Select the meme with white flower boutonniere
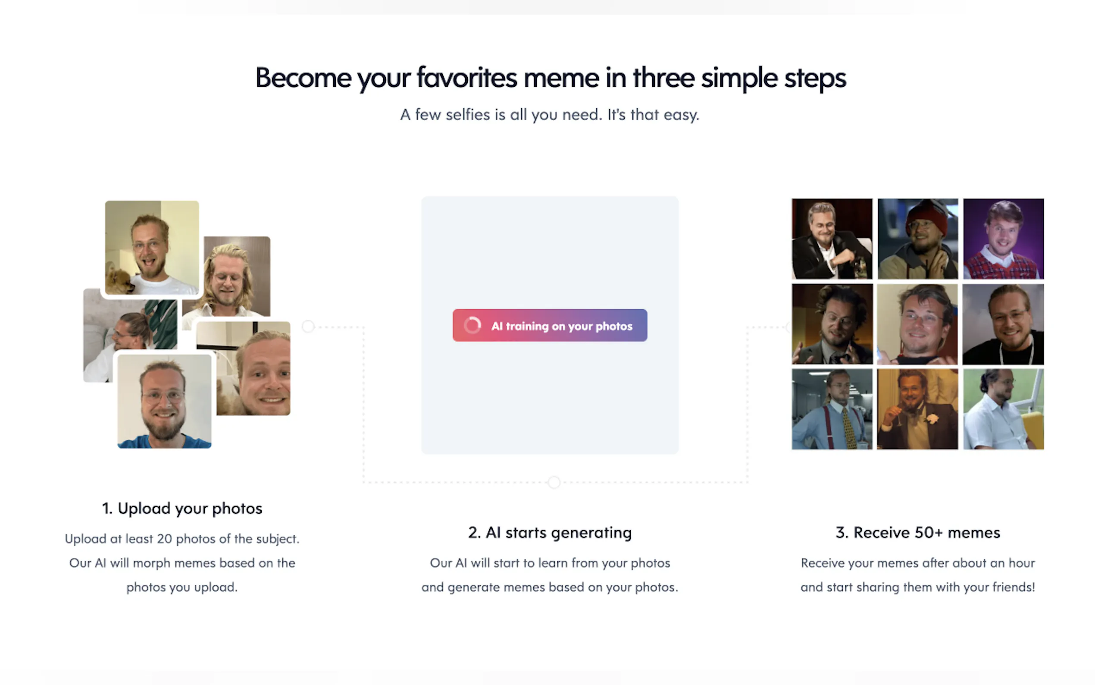The width and height of the screenshot is (1095, 685). (x=917, y=409)
